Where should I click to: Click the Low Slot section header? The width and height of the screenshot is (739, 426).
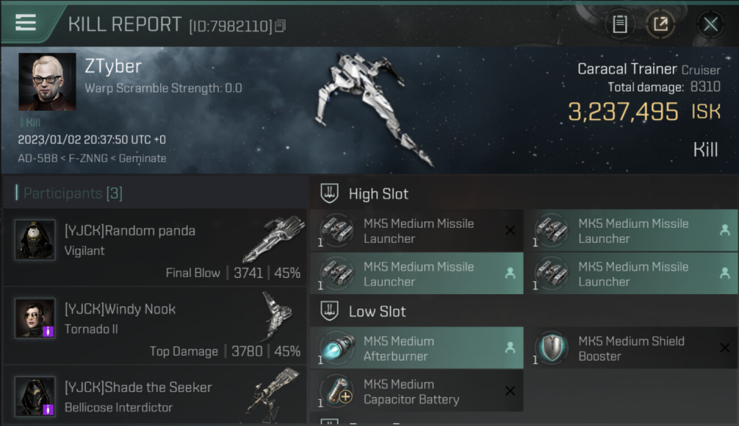pos(377,311)
